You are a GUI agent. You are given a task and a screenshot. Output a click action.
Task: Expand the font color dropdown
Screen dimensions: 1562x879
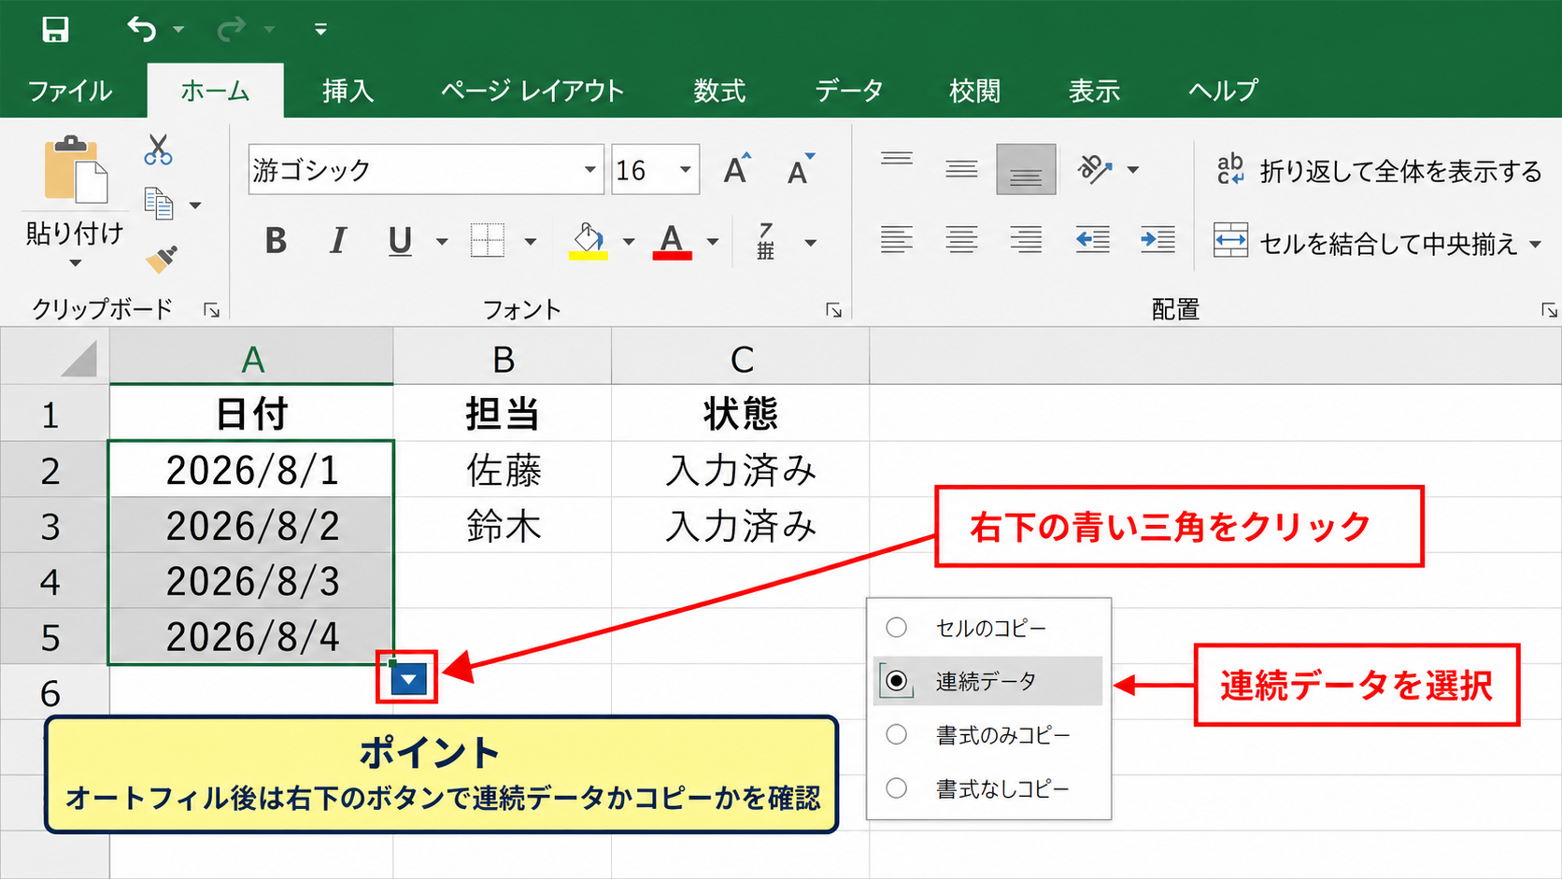coord(713,242)
